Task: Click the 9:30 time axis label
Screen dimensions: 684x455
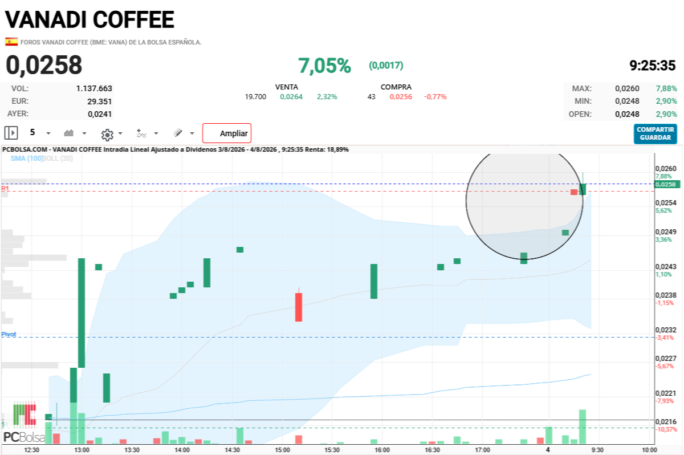Action: tap(597, 450)
